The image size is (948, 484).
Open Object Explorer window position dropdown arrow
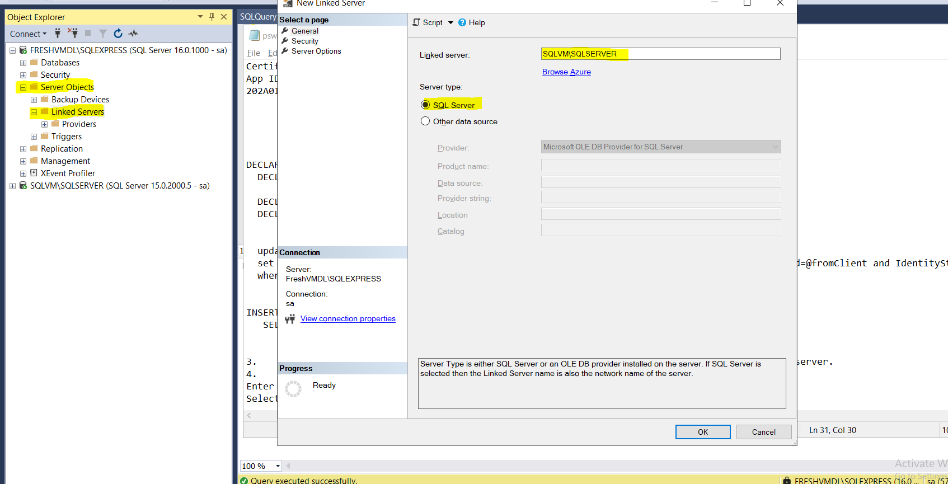200,17
